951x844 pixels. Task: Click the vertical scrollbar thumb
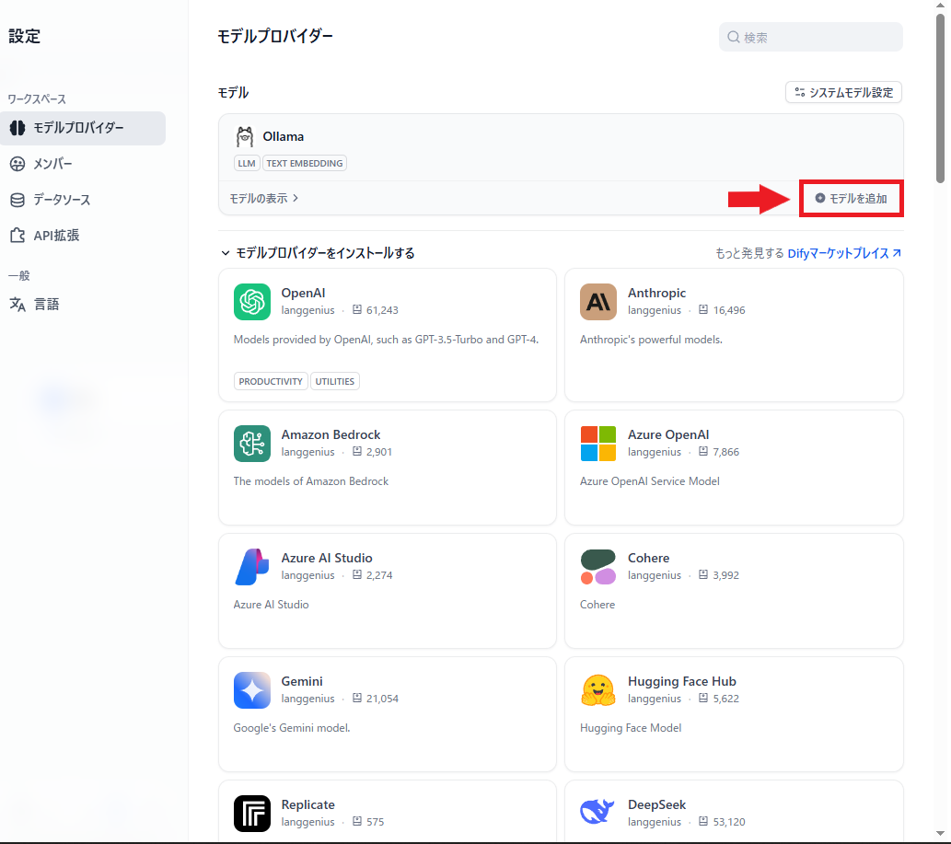[940, 97]
